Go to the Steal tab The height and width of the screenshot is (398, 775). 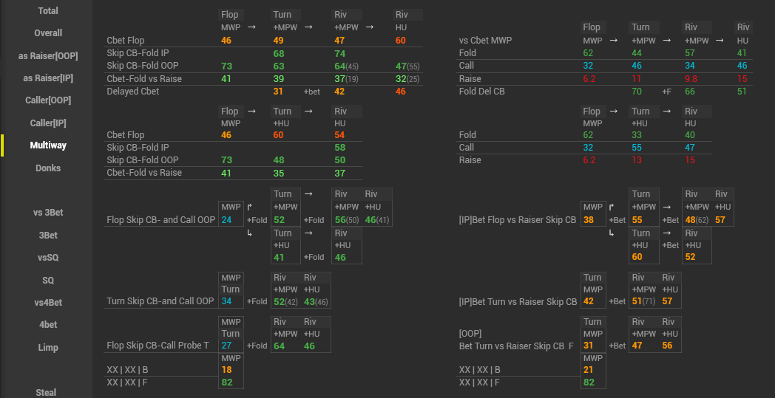[x=46, y=392]
